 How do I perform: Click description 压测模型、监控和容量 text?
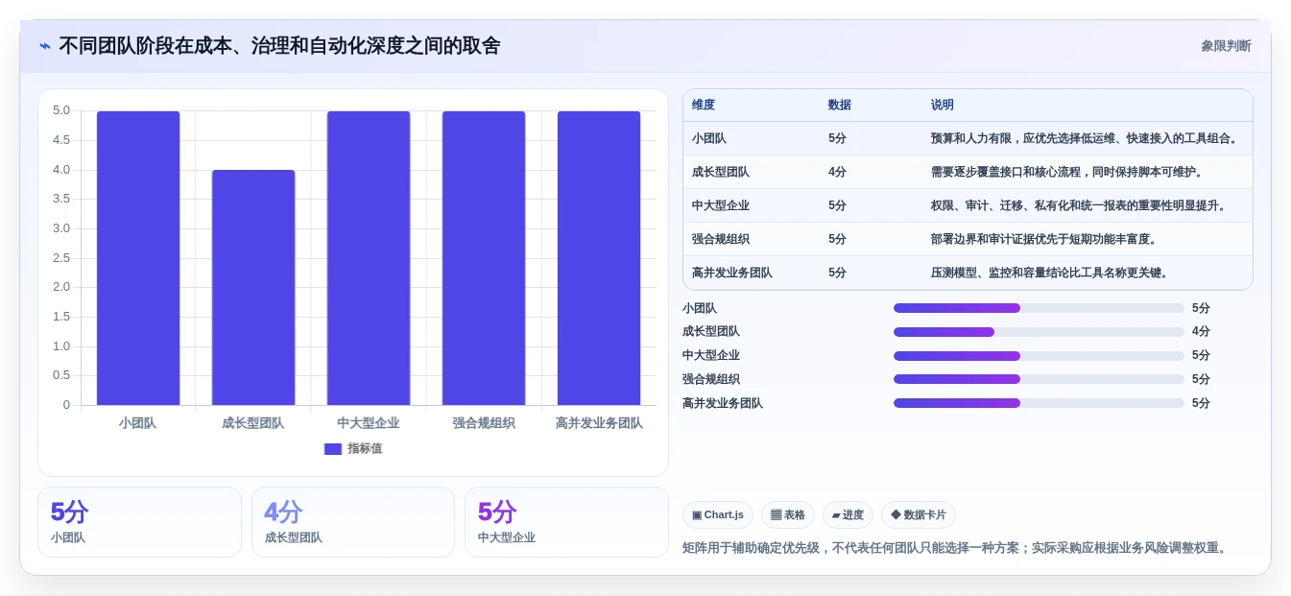pyautogui.click(x=1050, y=273)
